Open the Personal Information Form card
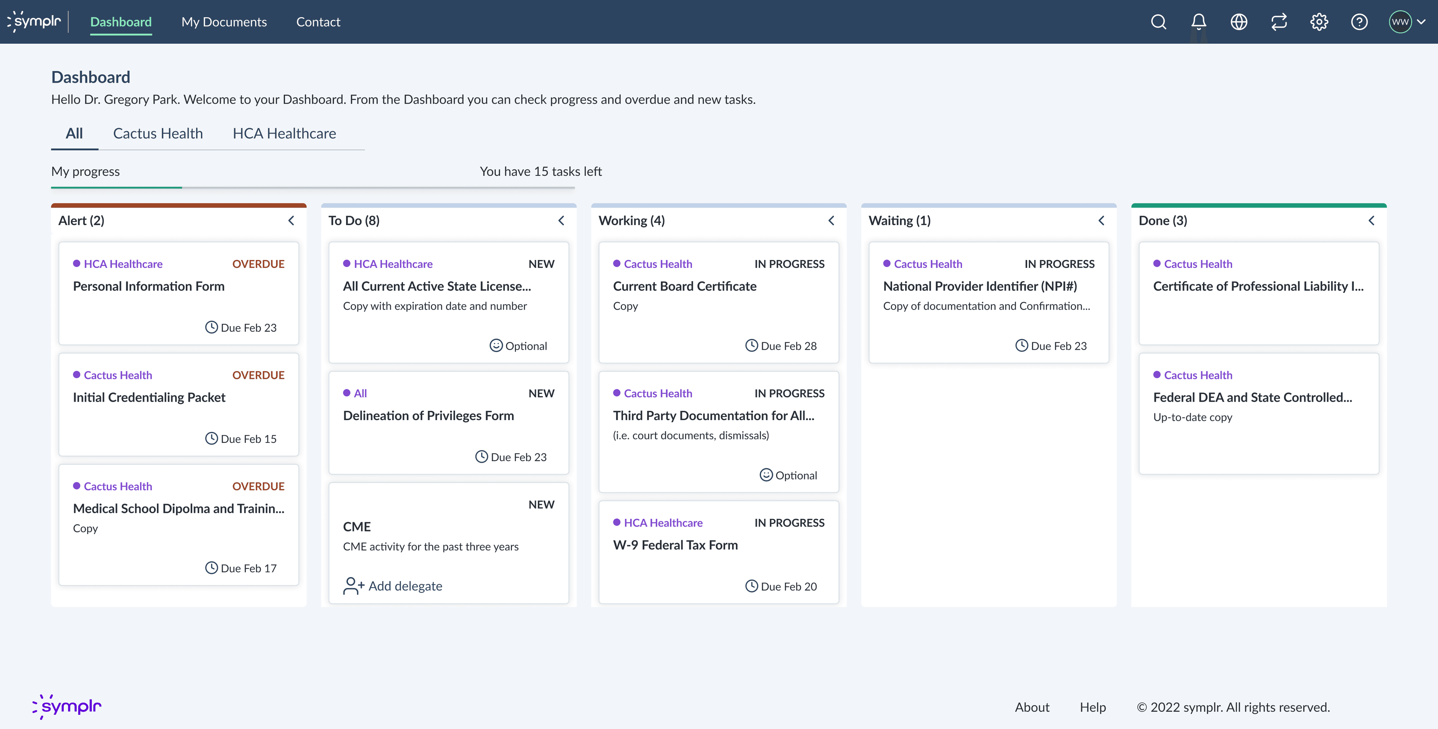The height and width of the screenshot is (729, 1438). click(x=179, y=293)
